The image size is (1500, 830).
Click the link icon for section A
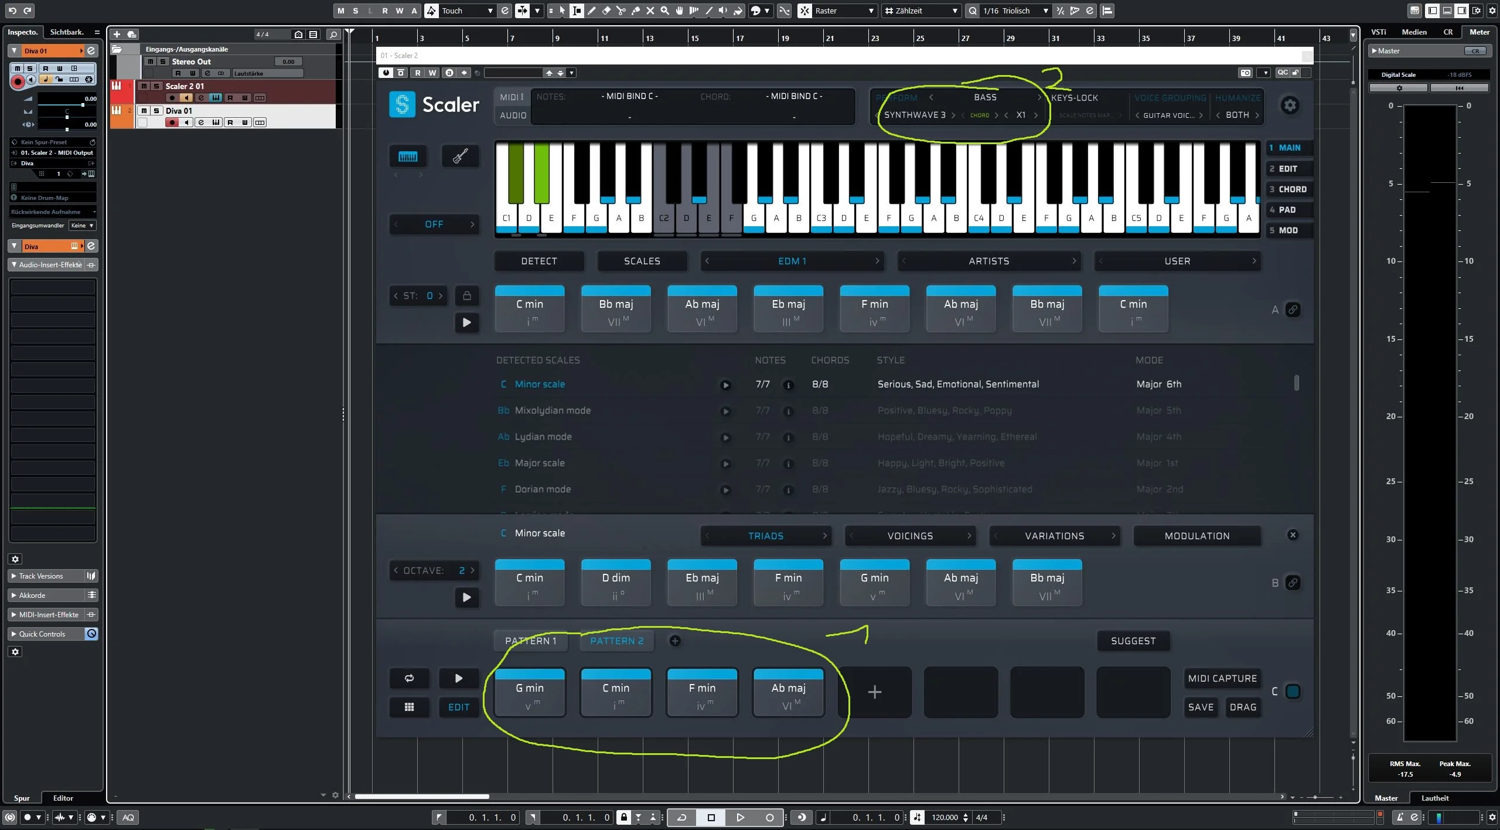(1293, 309)
